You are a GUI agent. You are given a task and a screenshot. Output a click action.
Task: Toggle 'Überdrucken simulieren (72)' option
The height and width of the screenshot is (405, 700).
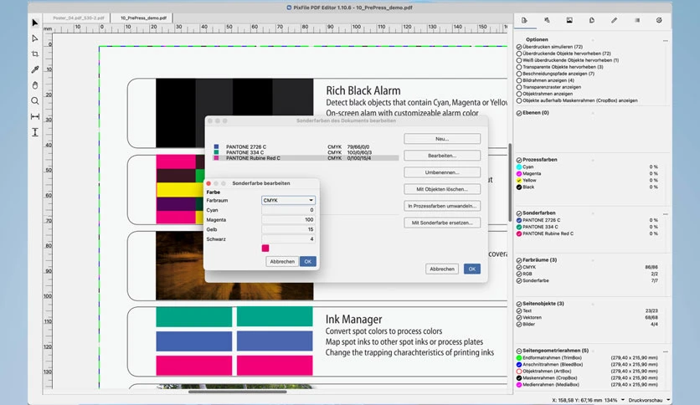519,47
